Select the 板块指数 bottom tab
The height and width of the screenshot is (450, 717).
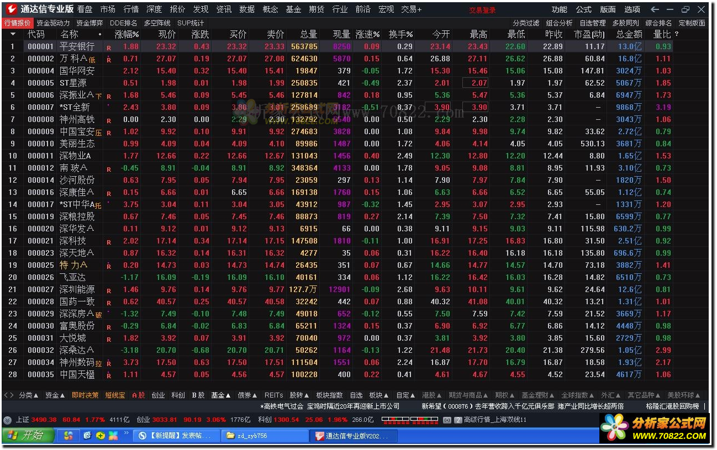click(329, 395)
